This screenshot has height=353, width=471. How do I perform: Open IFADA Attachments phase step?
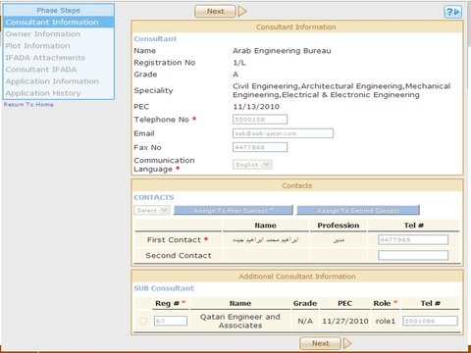click(x=45, y=58)
